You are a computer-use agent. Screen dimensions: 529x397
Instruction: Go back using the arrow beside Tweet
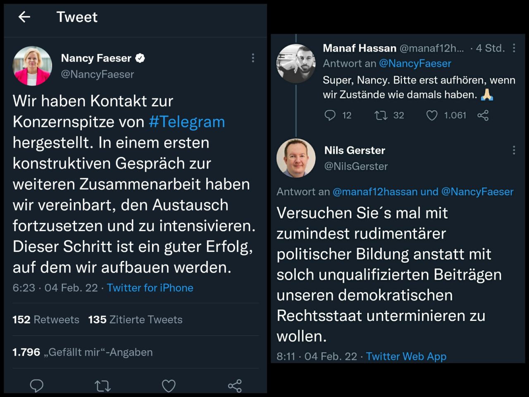click(x=24, y=17)
